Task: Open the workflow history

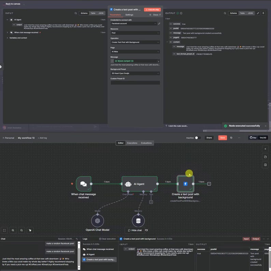Action: [x=231, y=138]
